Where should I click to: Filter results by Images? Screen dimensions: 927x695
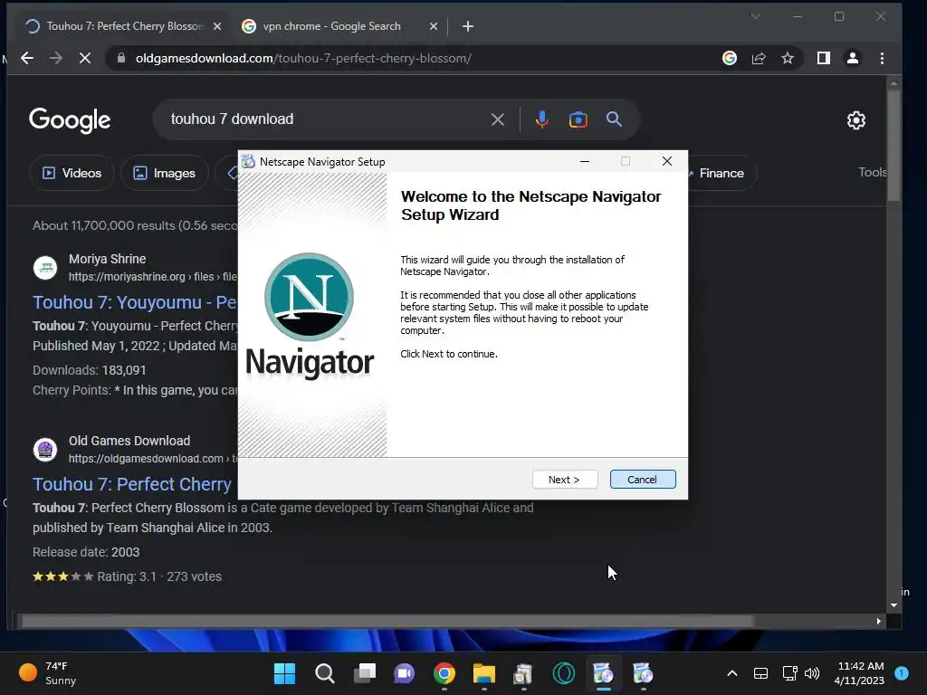pos(165,173)
